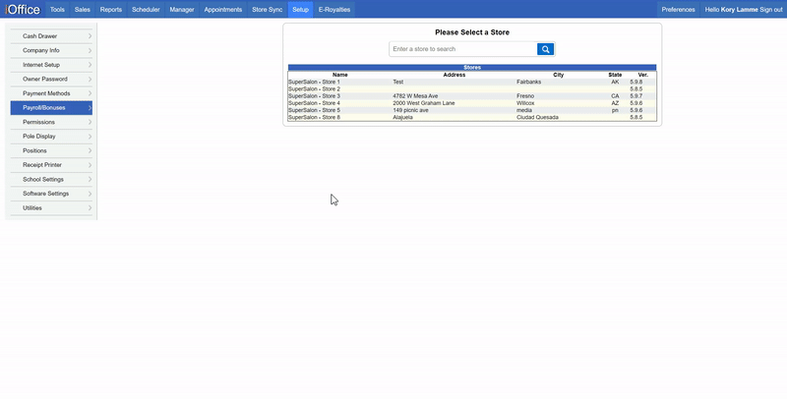
Task: Open Permissions in sidebar
Action: [51, 122]
